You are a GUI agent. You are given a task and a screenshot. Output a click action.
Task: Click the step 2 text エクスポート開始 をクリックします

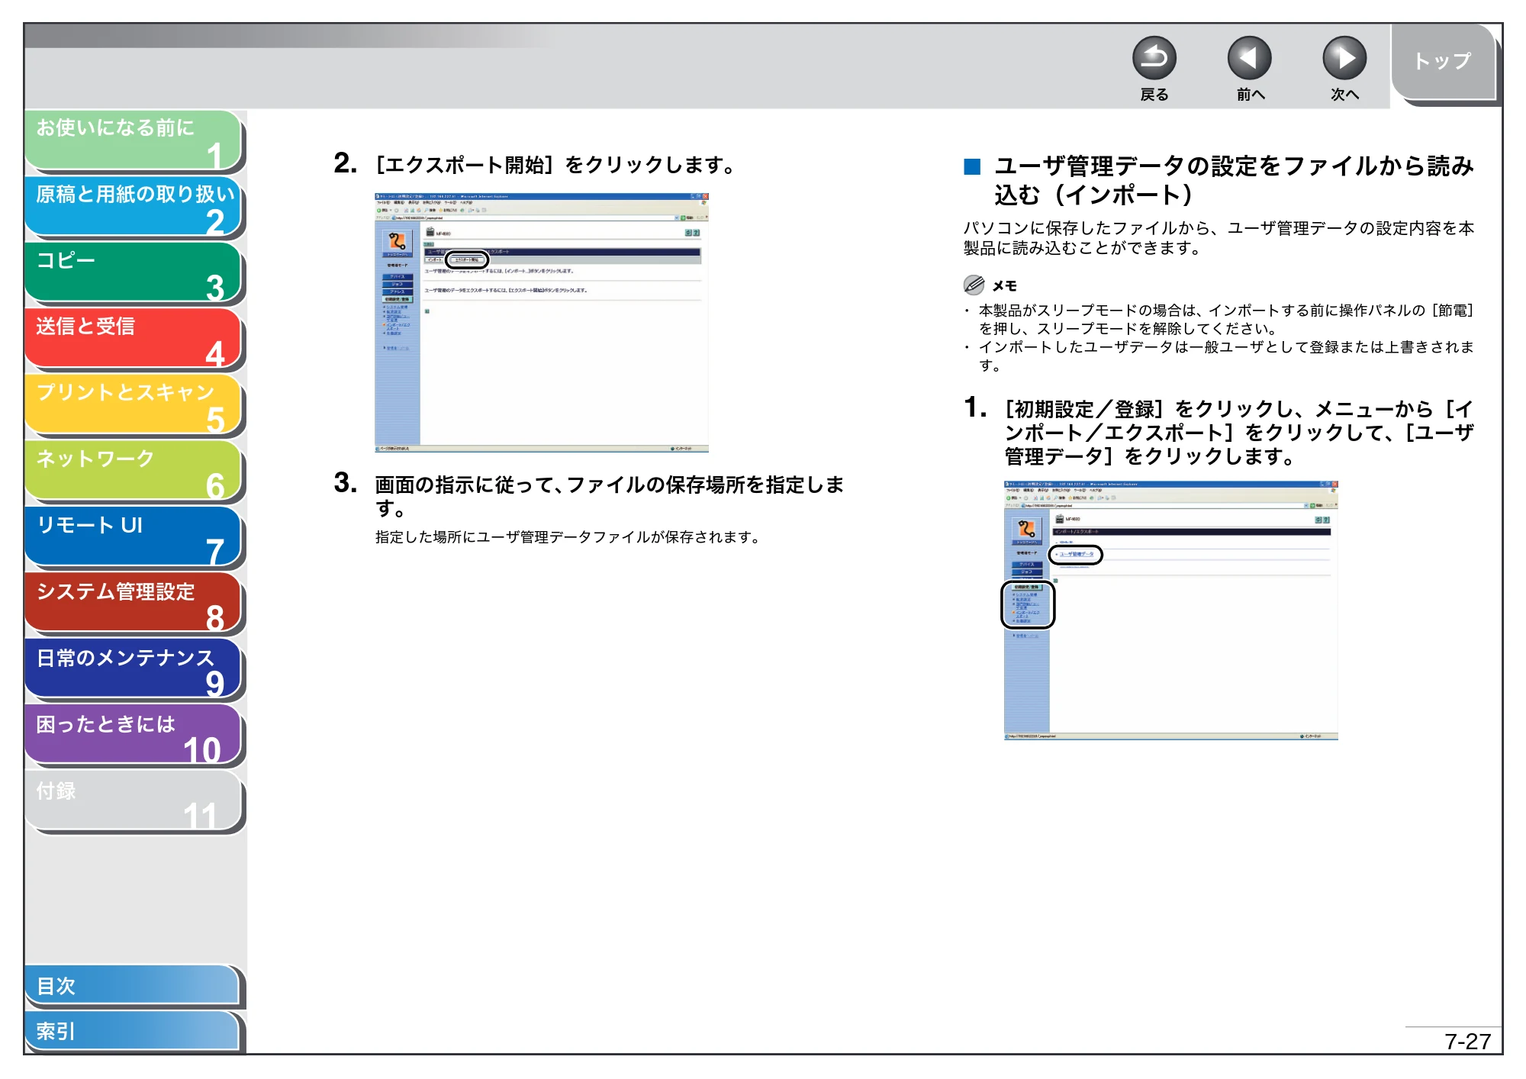(x=555, y=165)
